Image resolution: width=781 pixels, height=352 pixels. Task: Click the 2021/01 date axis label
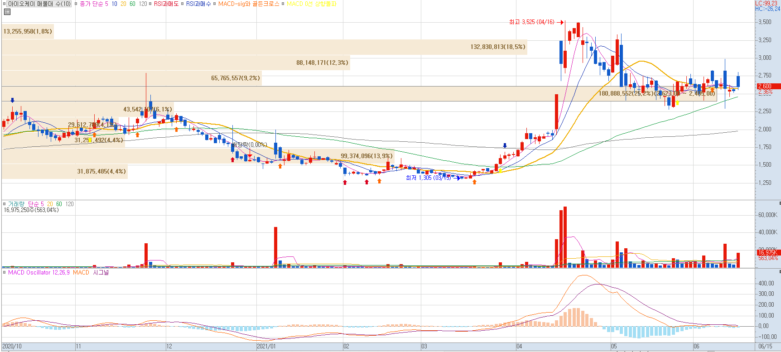point(266,346)
